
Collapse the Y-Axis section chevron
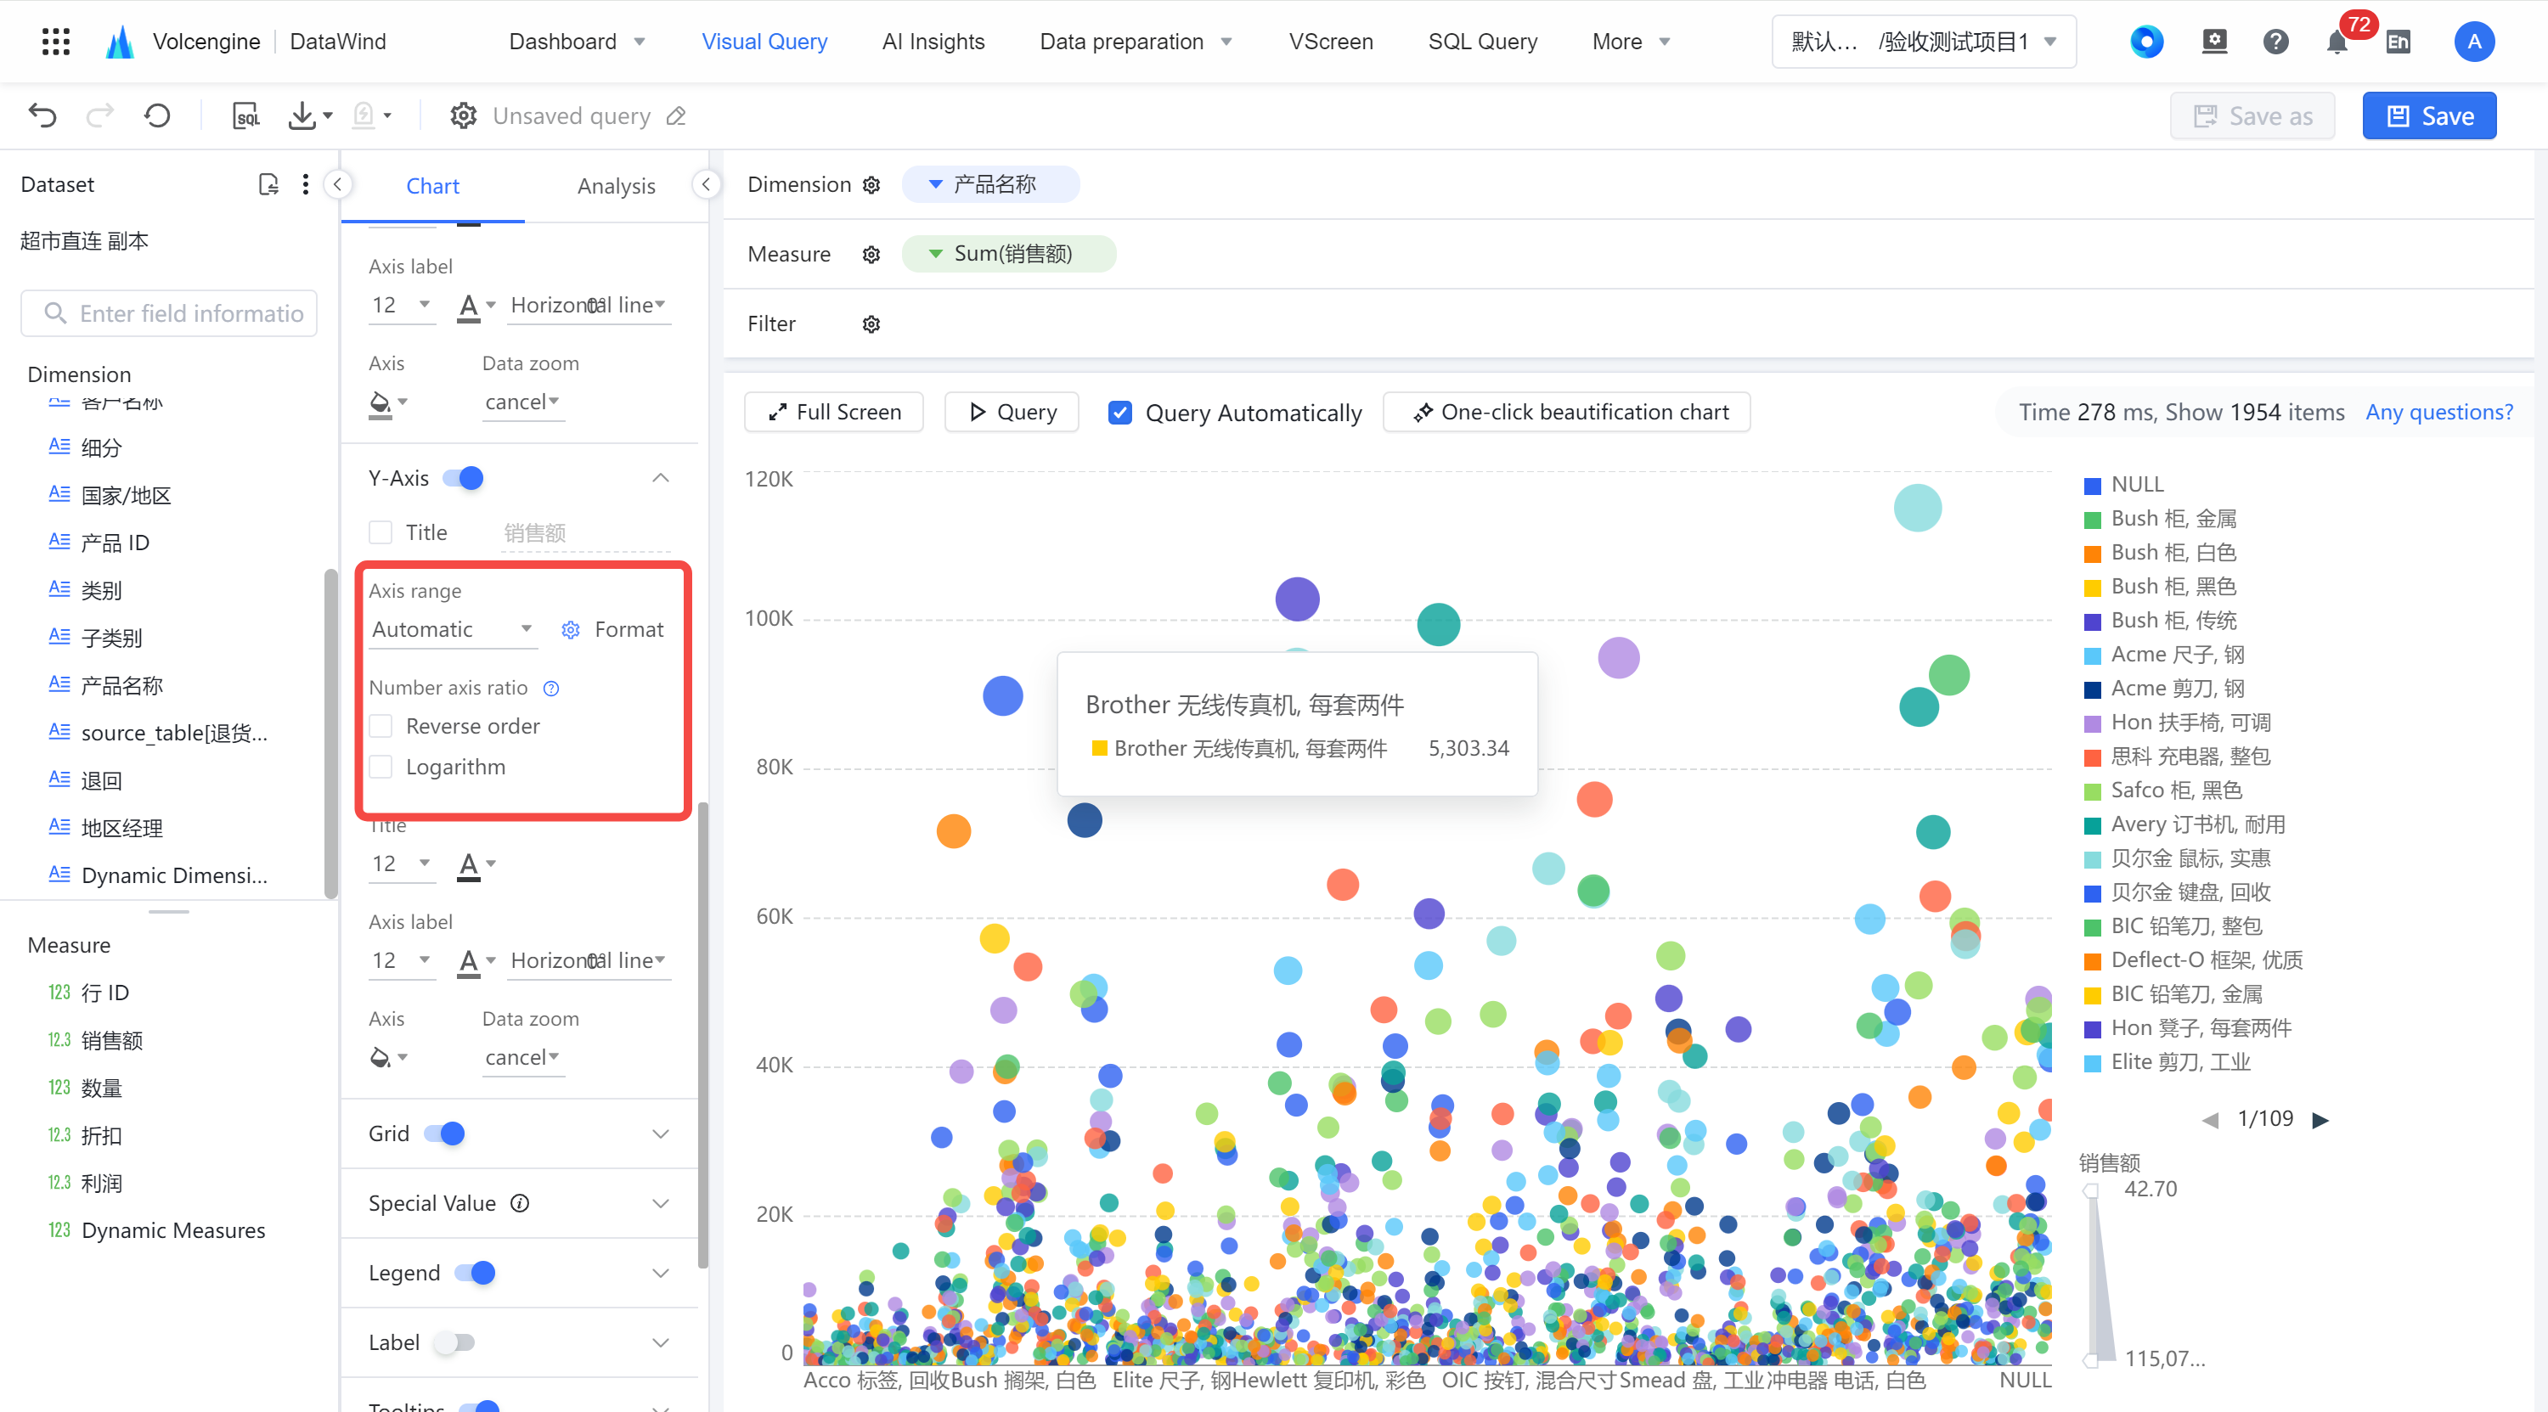pos(661,479)
